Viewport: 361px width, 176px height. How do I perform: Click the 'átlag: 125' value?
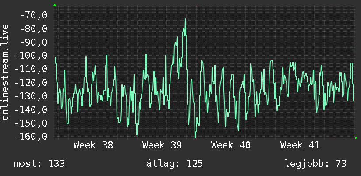174,164
